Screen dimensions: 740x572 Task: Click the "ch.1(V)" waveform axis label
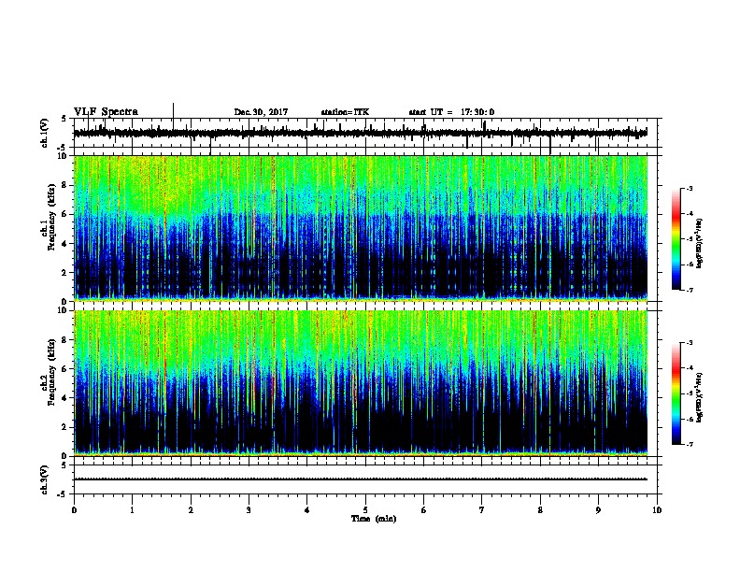click(x=44, y=133)
